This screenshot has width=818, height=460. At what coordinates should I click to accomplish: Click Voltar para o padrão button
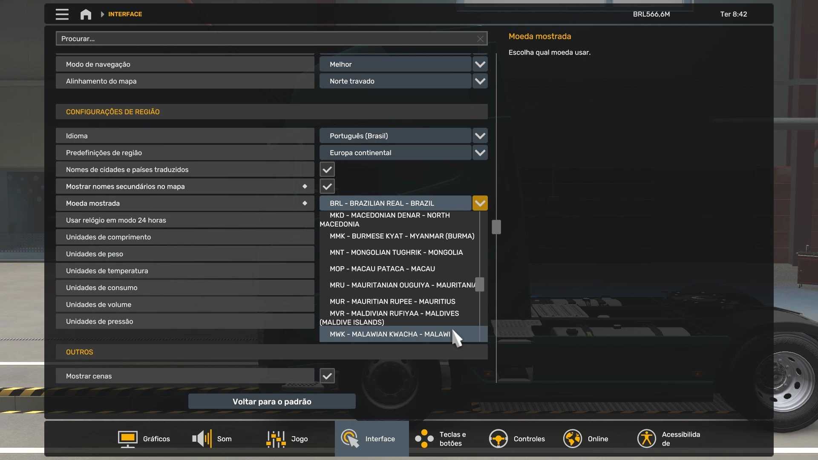[x=272, y=402]
